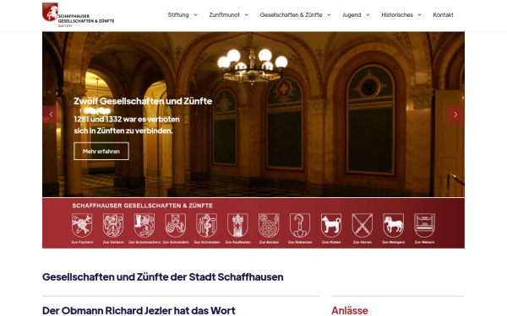Viewport: 507px width, 316px height.
Task: Open the Zun Schmieden guild crest
Action: tap(207, 225)
